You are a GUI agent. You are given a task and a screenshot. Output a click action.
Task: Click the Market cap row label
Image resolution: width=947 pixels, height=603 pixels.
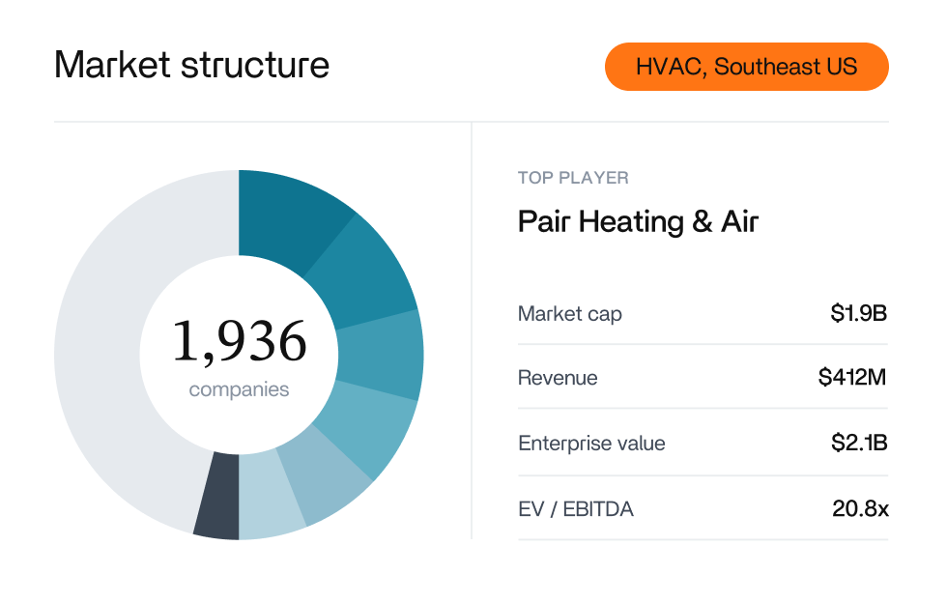pyautogui.click(x=569, y=314)
